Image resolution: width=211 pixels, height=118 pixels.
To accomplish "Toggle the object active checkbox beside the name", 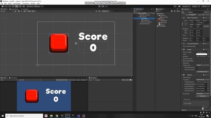I will (x=187, y=12).
